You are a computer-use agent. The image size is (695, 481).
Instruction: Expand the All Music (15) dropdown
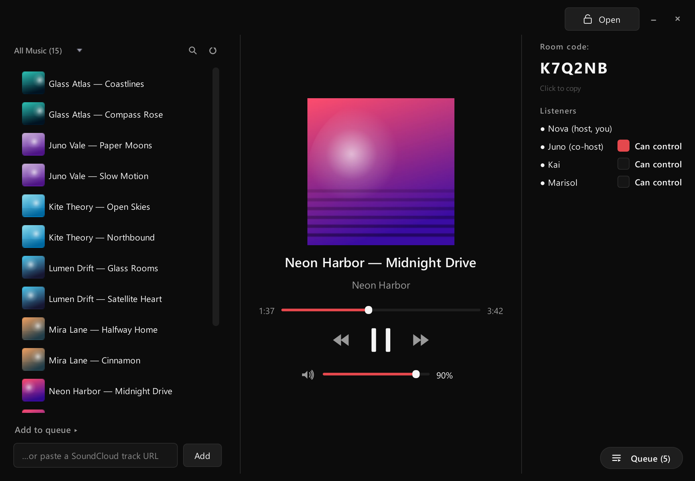(48, 50)
